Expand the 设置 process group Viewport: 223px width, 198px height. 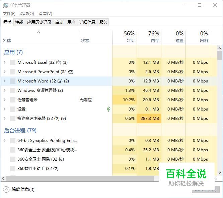coord(5,109)
